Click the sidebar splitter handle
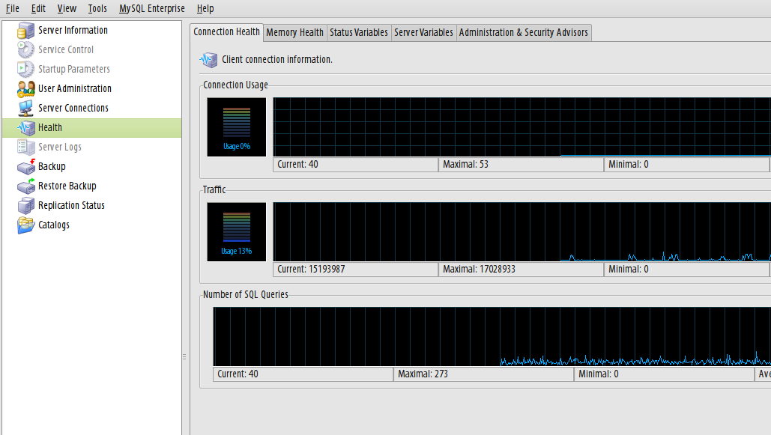Screen dimensions: 771x435 pyautogui.click(x=184, y=357)
